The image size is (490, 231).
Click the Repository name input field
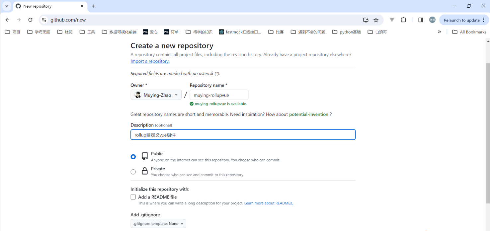coord(219,95)
